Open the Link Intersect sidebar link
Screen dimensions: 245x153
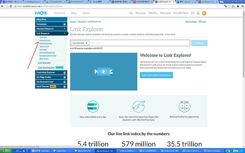pyautogui.click(x=44, y=63)
